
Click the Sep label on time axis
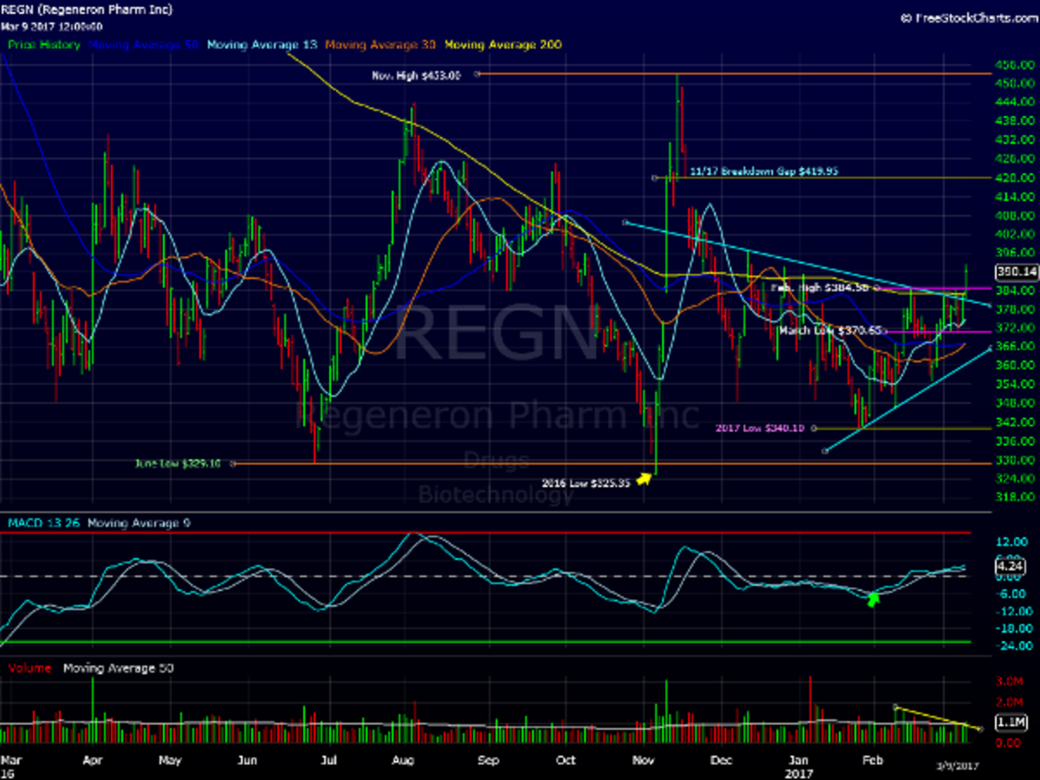click(x=488, y=760)
